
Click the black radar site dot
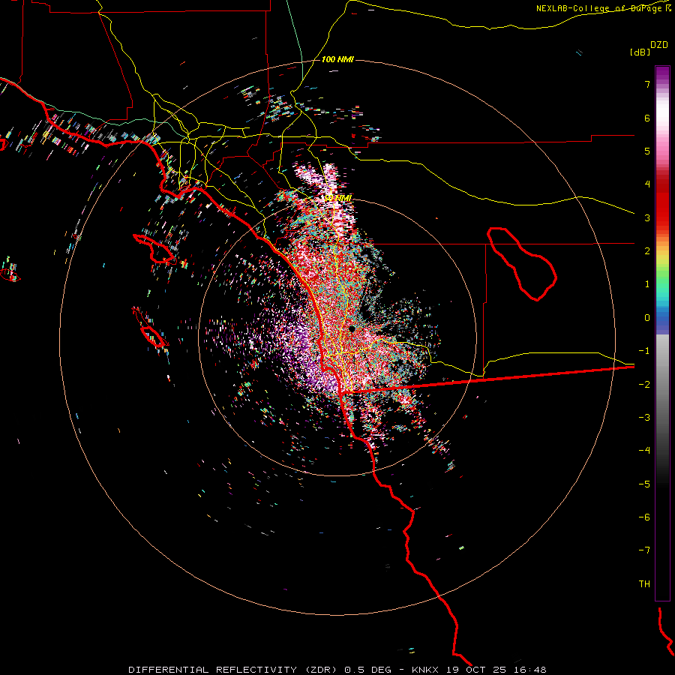[352, 329]
